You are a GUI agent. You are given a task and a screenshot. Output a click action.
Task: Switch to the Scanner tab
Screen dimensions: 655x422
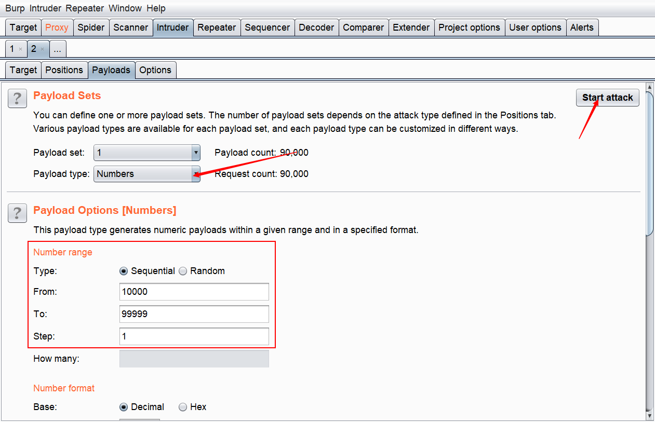click(x=131, y=28)
